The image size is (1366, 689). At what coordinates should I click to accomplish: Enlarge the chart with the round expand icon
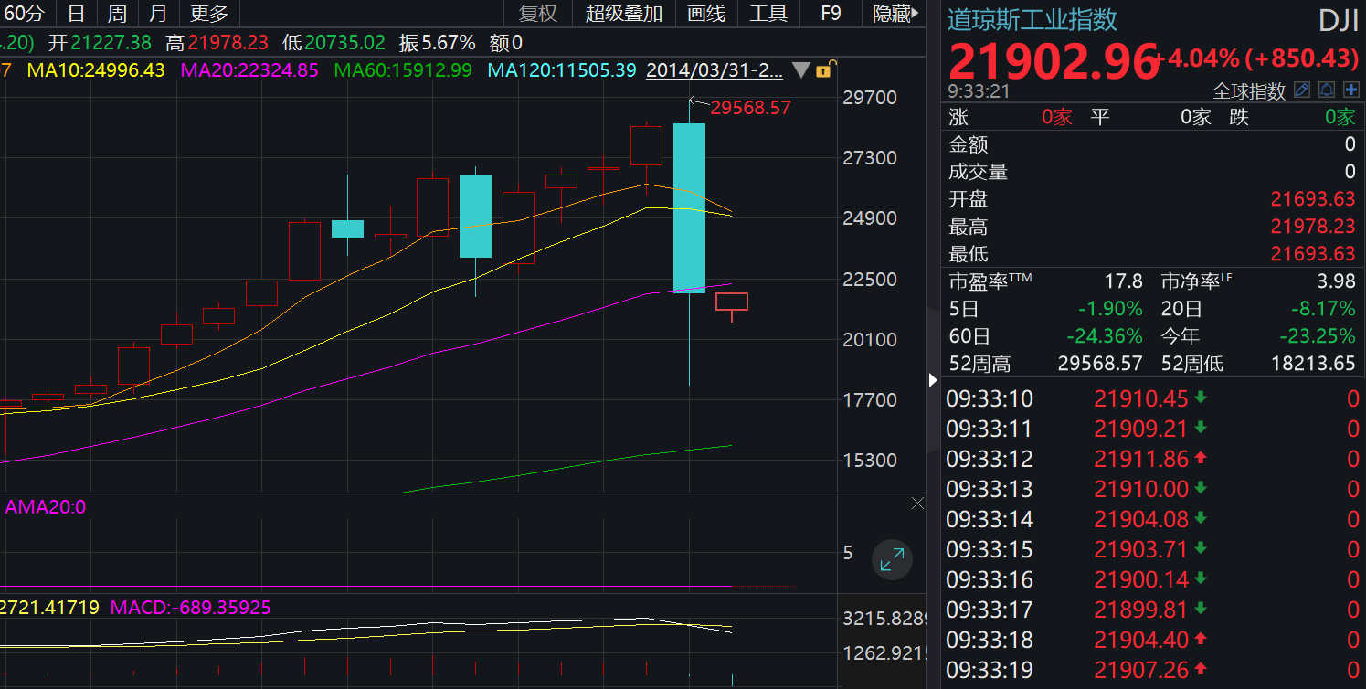(x=892, y=559)
